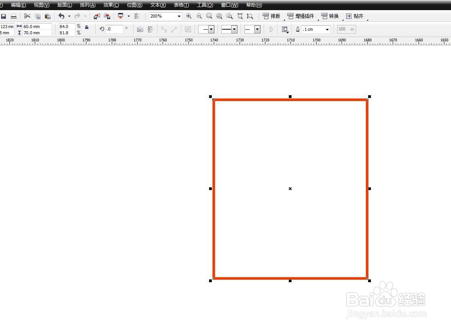The image size is (451, 329).
Task: Click the right-middle selection handle
Action: (370, 189)
